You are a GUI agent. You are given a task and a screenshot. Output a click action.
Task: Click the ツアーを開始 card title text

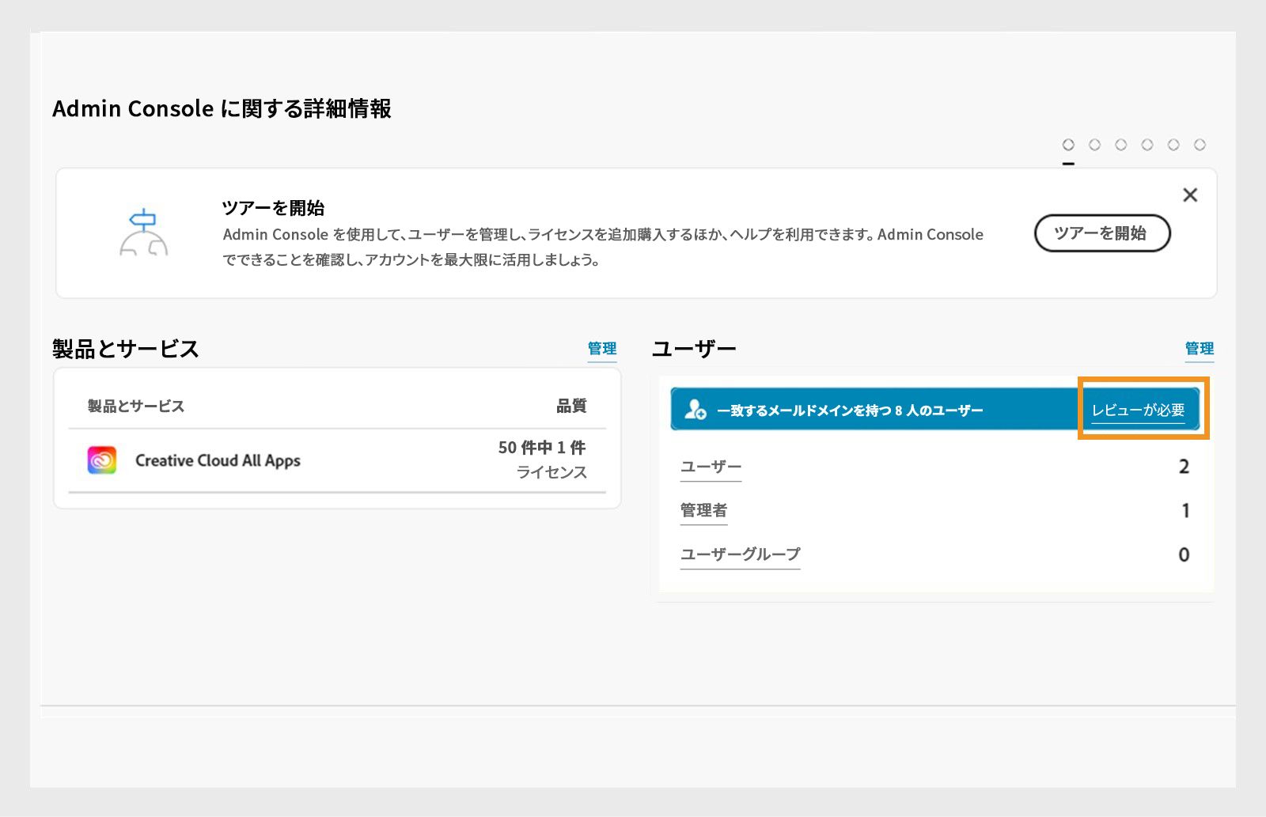pos(273,208)
